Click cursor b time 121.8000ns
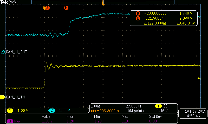The width and height of the screenshot is (208, 124). [x=155, y=18]
